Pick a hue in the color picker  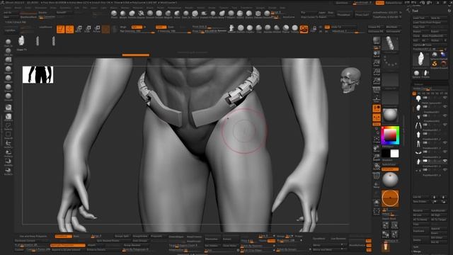click(390, 135)
